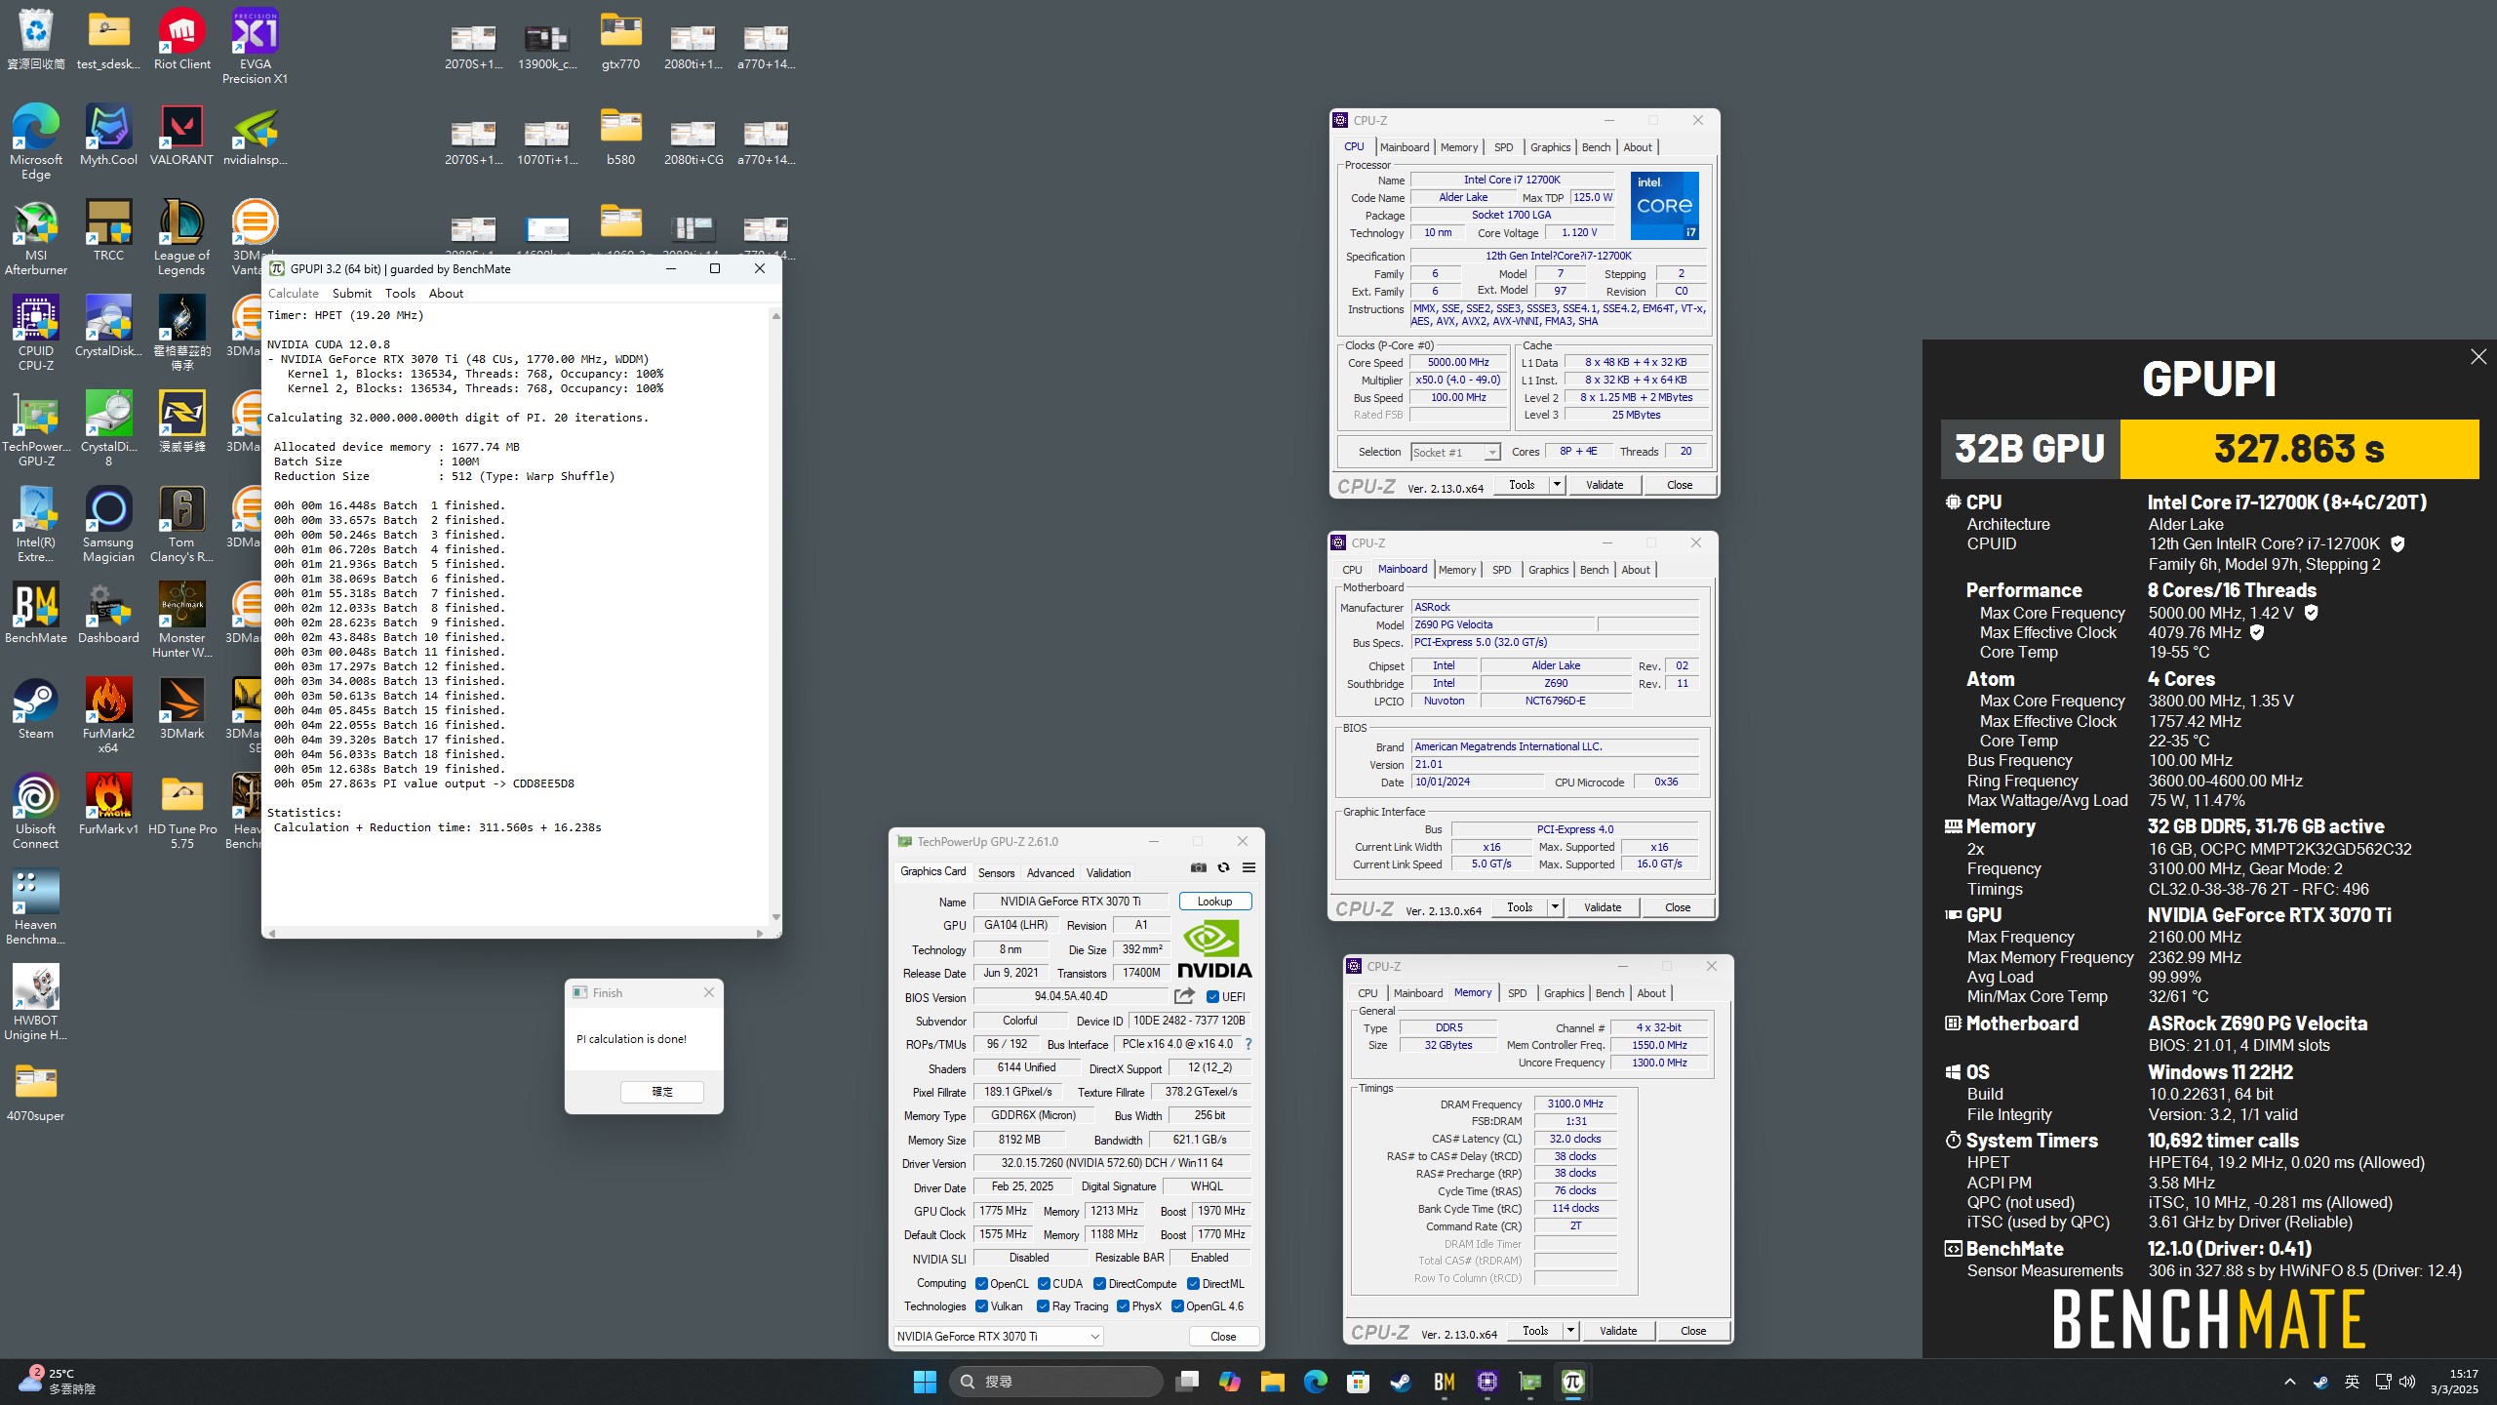Click the Lookup button in GPU-Z
This screenshot has width=2497, height=1405.
pos(1214,902)
